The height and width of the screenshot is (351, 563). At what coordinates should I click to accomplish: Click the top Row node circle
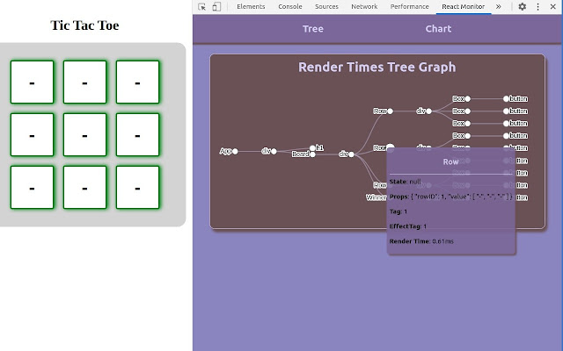pos(390,111)
